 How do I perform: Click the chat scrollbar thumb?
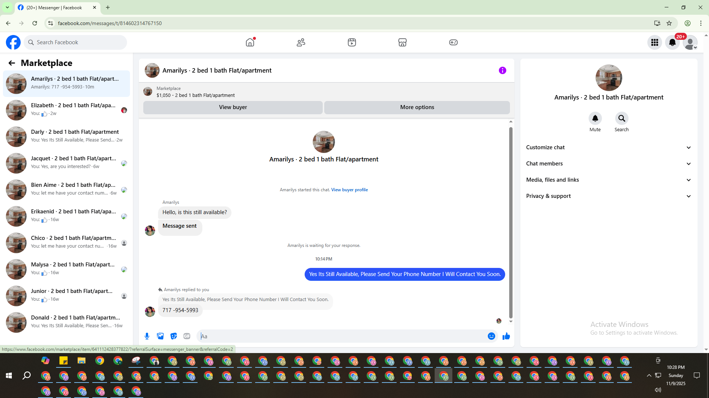[511, 223]
